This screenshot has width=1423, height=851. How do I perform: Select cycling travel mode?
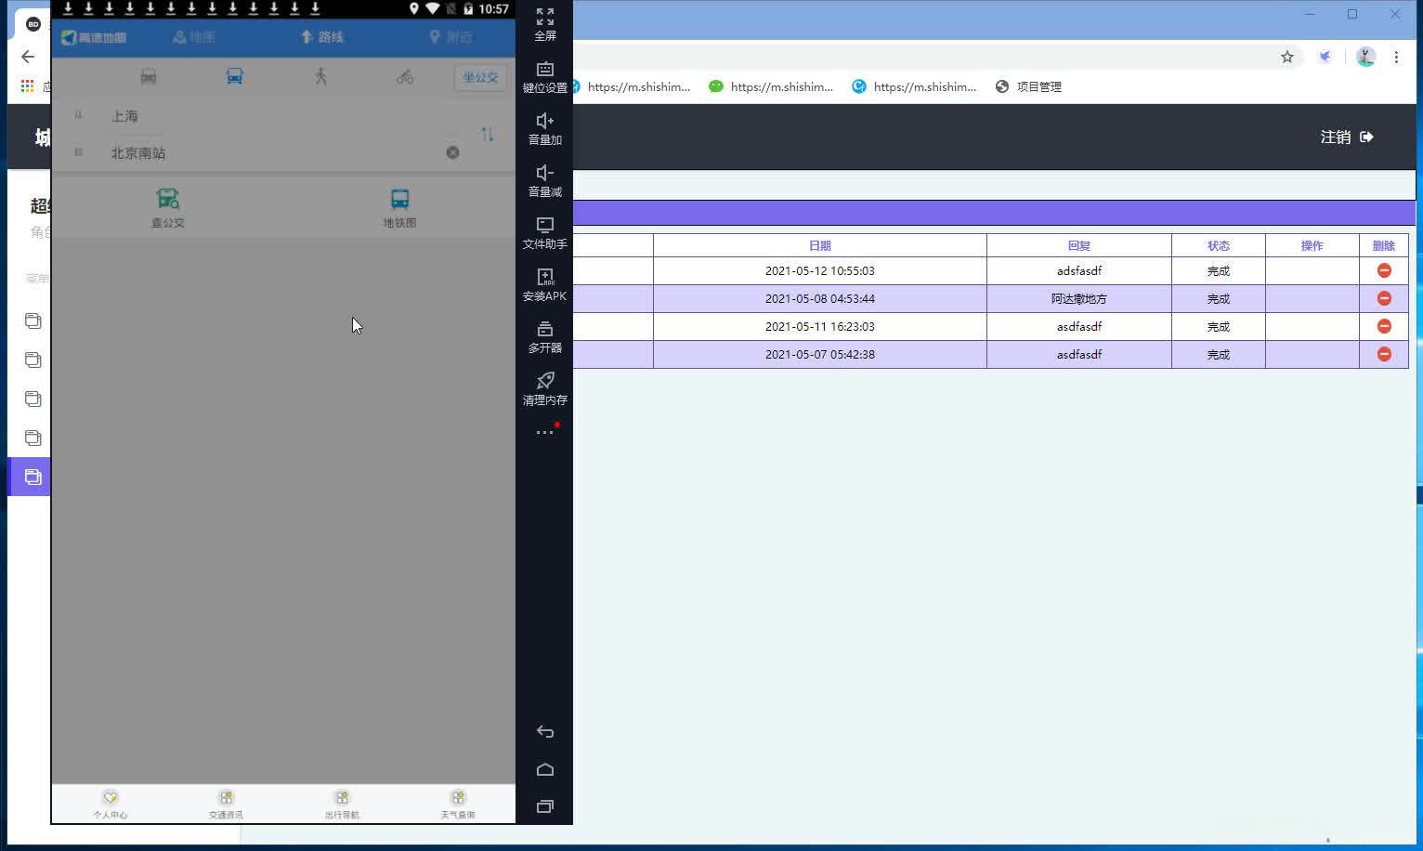pos(405,76)
